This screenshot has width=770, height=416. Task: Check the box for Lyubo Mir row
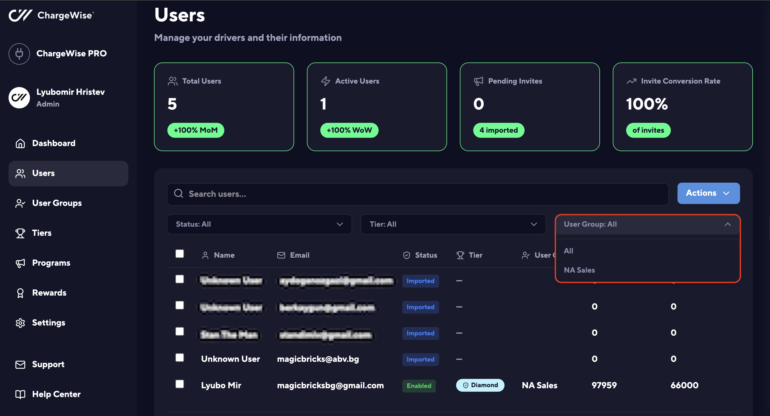(180, 384)
